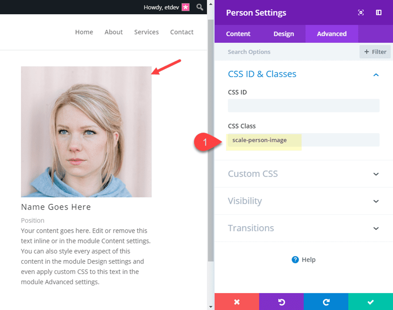Select the Services navigation link
The width and height of the screenshot is (393, 310).
146,32
